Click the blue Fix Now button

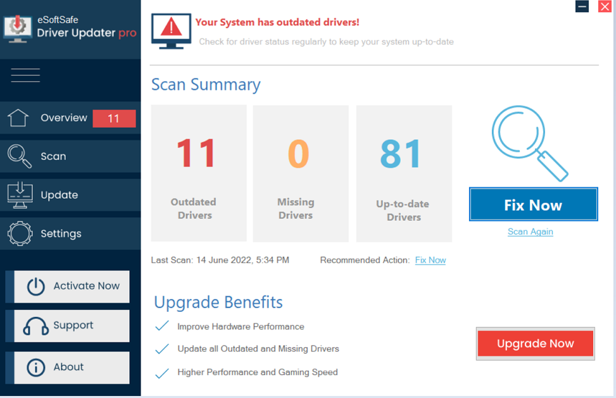[x=534, y=204]
